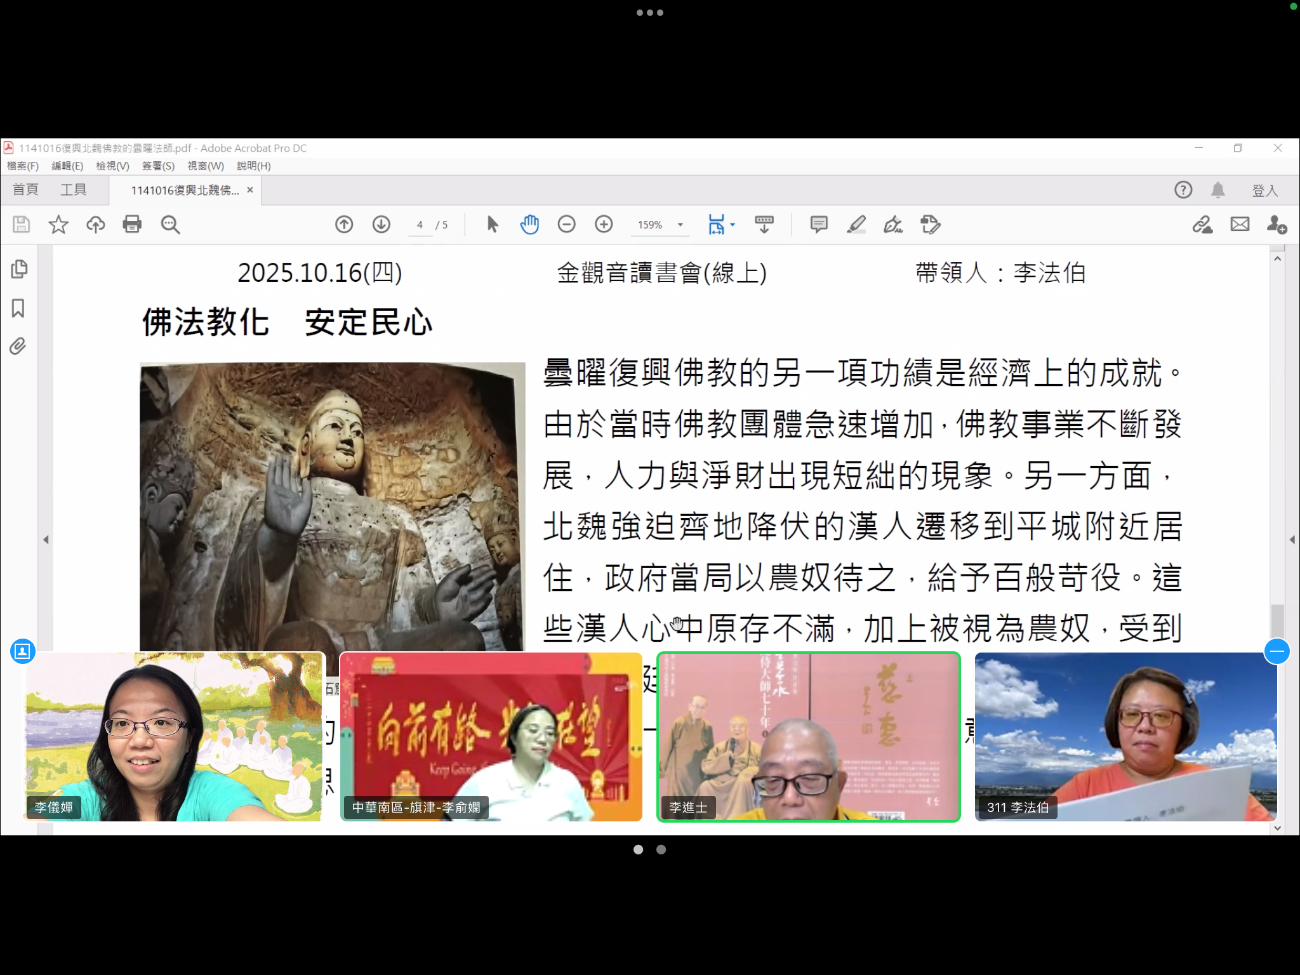Toggle the blue participant view button
Screen dimensions: 1300x975
point(23,651)
